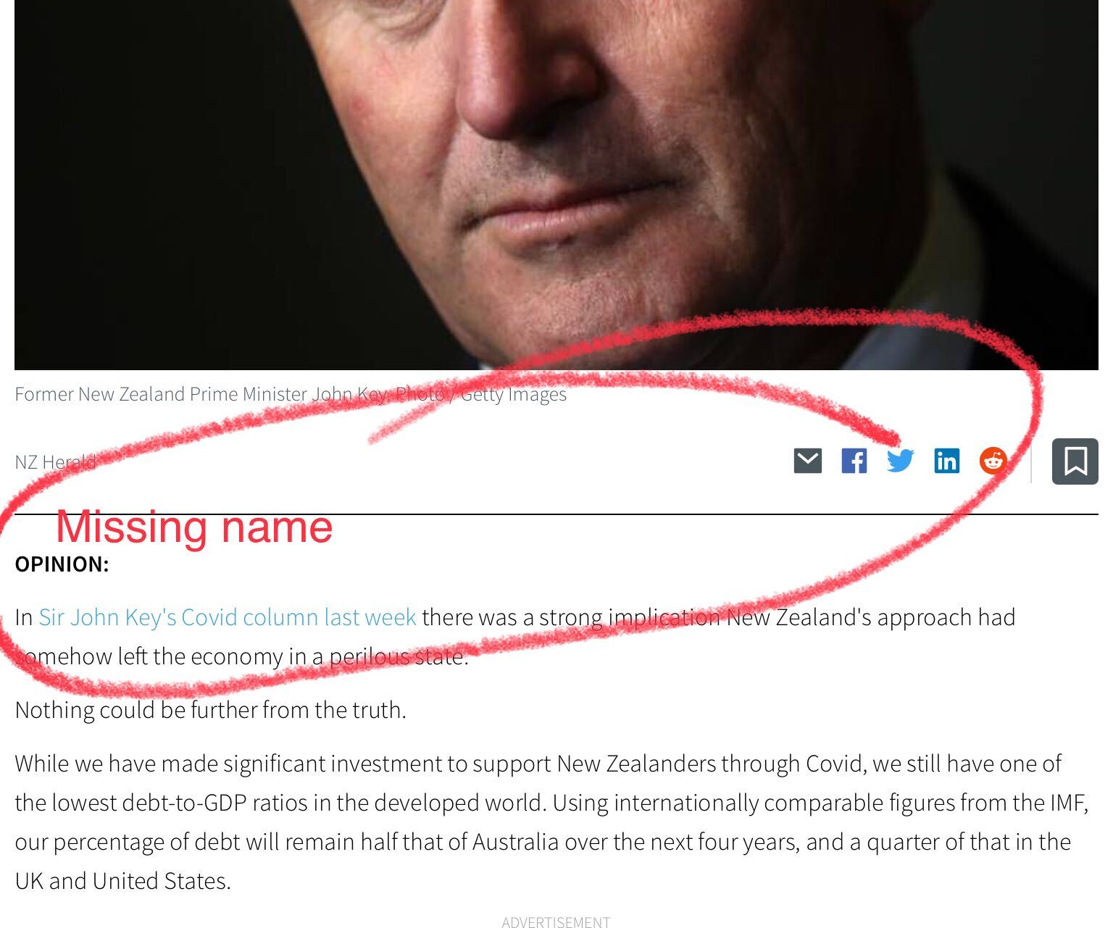
Task: Click the words 'perilous state' in the first paragraph
Action: coord(399,656)
